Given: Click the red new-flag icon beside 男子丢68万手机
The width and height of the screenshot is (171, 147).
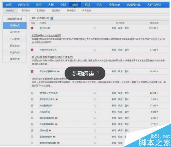Looking at the screenshot, I should [57, 99].
